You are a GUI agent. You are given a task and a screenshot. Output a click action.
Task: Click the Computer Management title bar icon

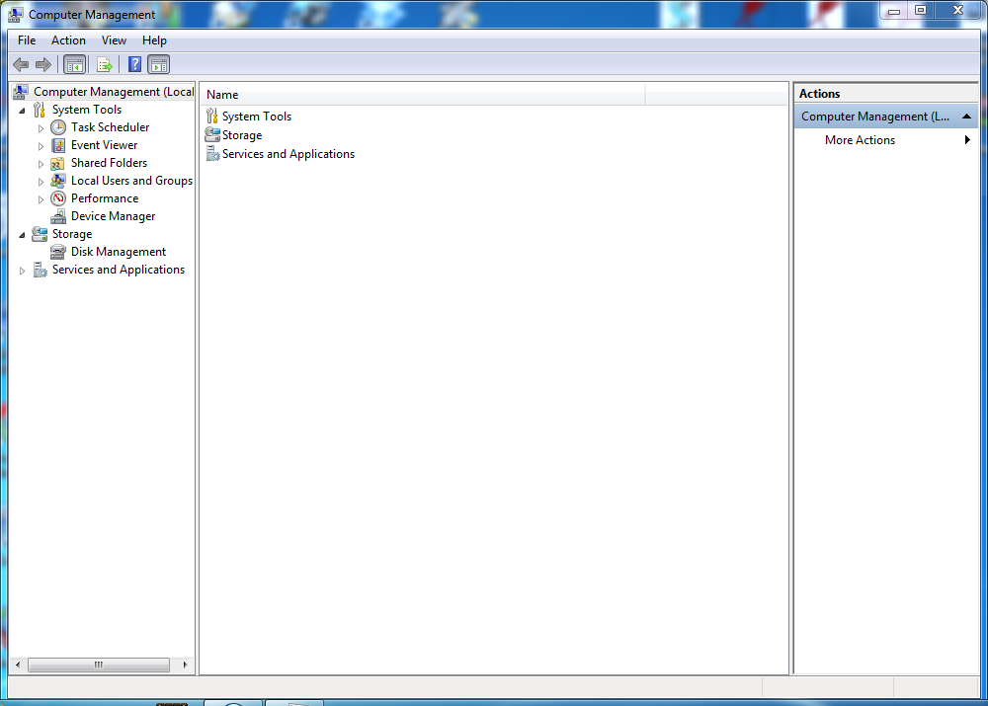(15, 14)
